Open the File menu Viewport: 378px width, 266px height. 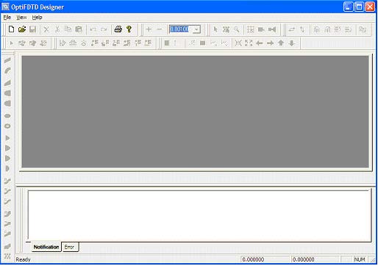click(x=7, y=18)
